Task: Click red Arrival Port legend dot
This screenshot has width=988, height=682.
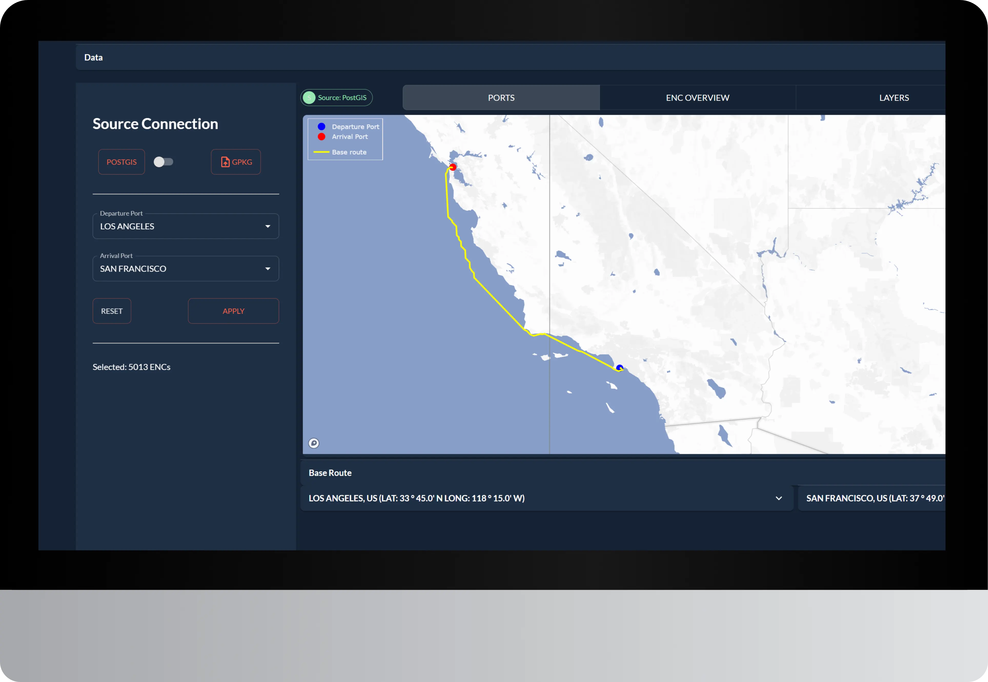Action: [x=321, y=137]
